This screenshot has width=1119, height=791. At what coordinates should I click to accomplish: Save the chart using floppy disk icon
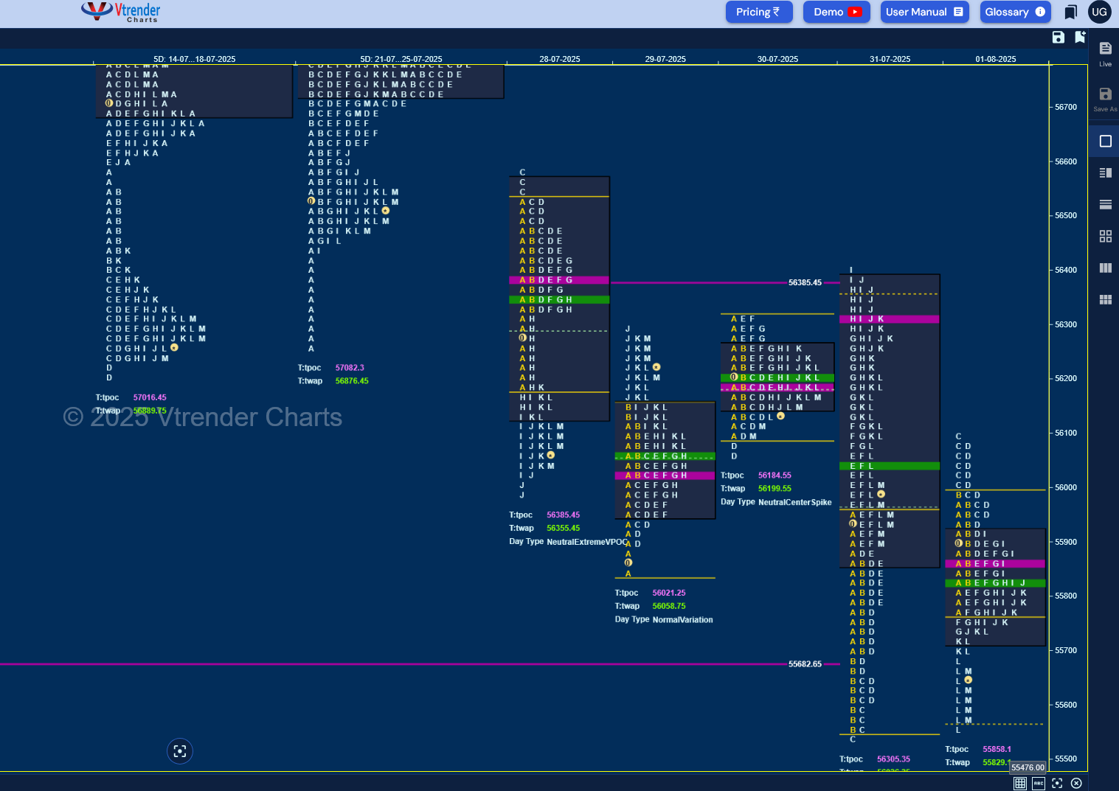click(1058, 38)
